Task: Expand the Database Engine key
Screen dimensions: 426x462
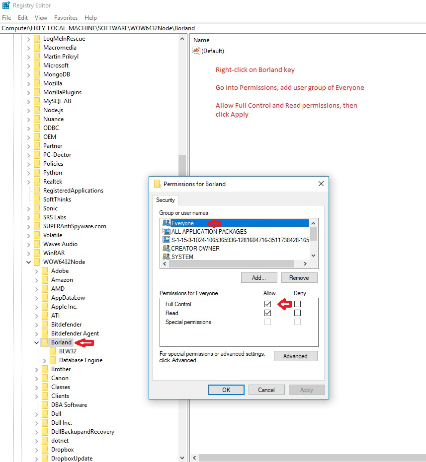Action: click(x=44, y=360)
